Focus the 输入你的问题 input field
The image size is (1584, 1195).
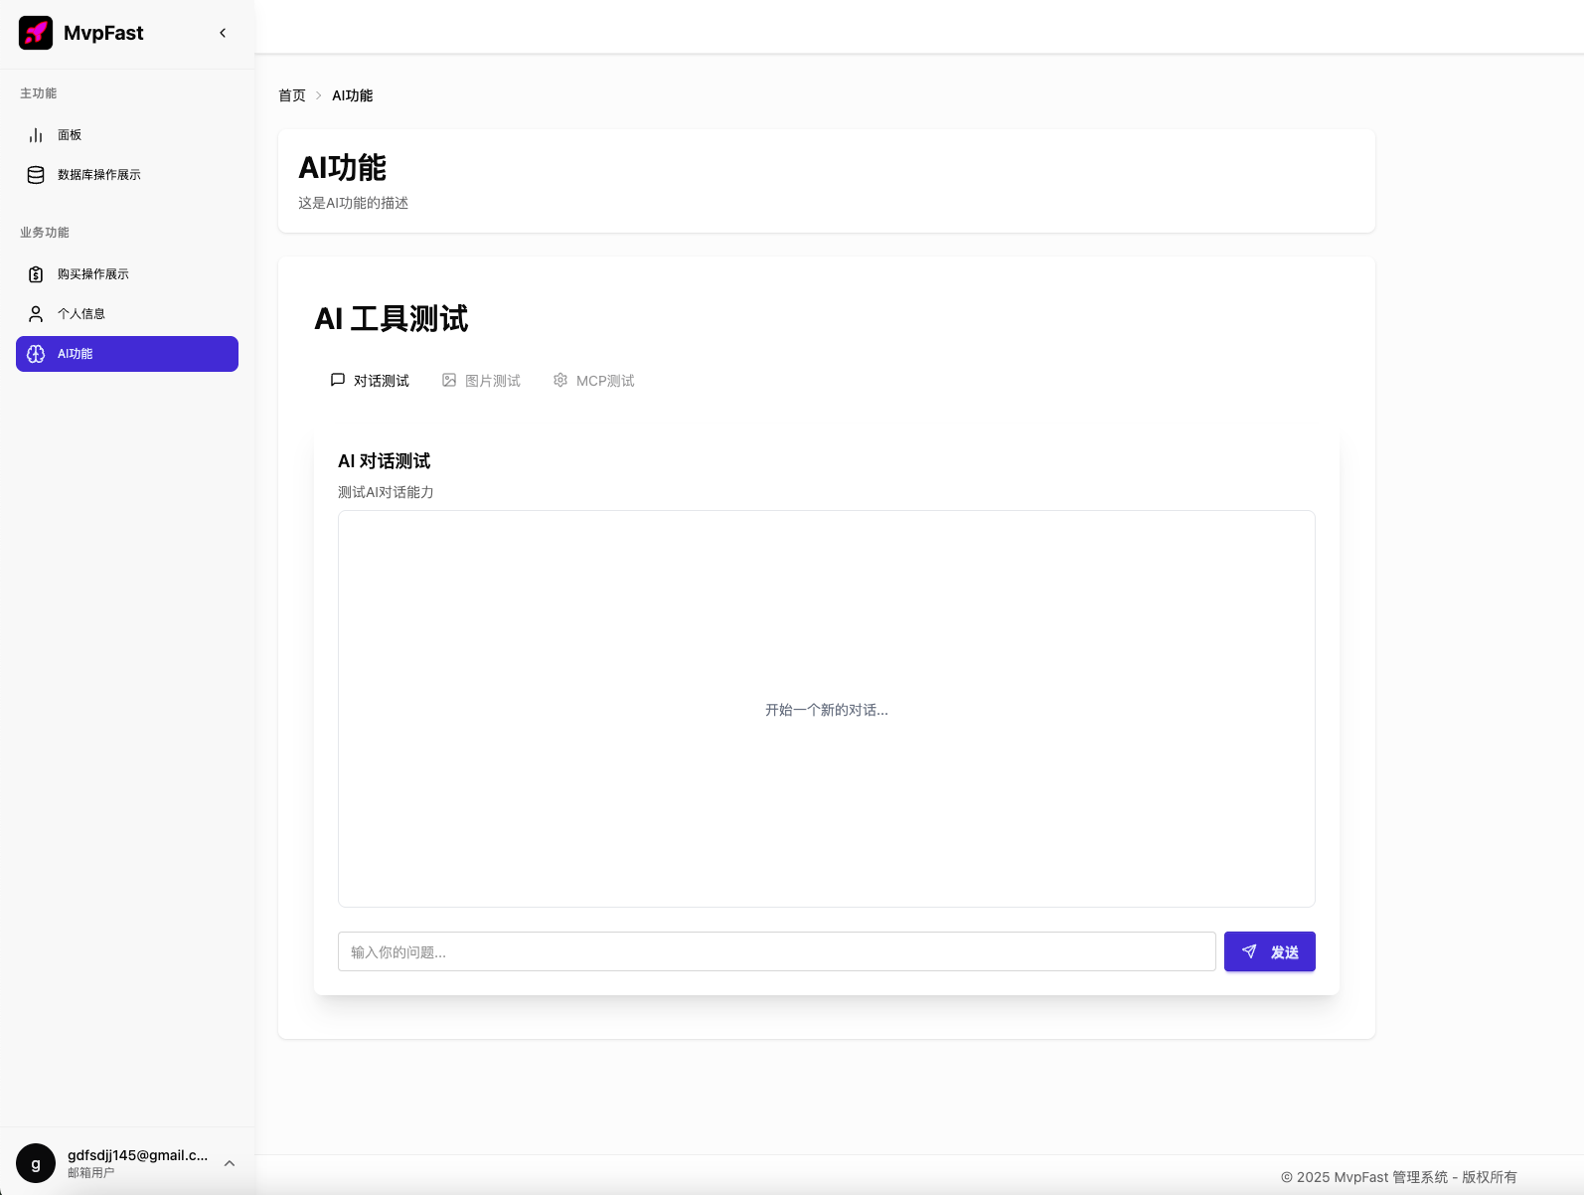[x=776, y=951]
